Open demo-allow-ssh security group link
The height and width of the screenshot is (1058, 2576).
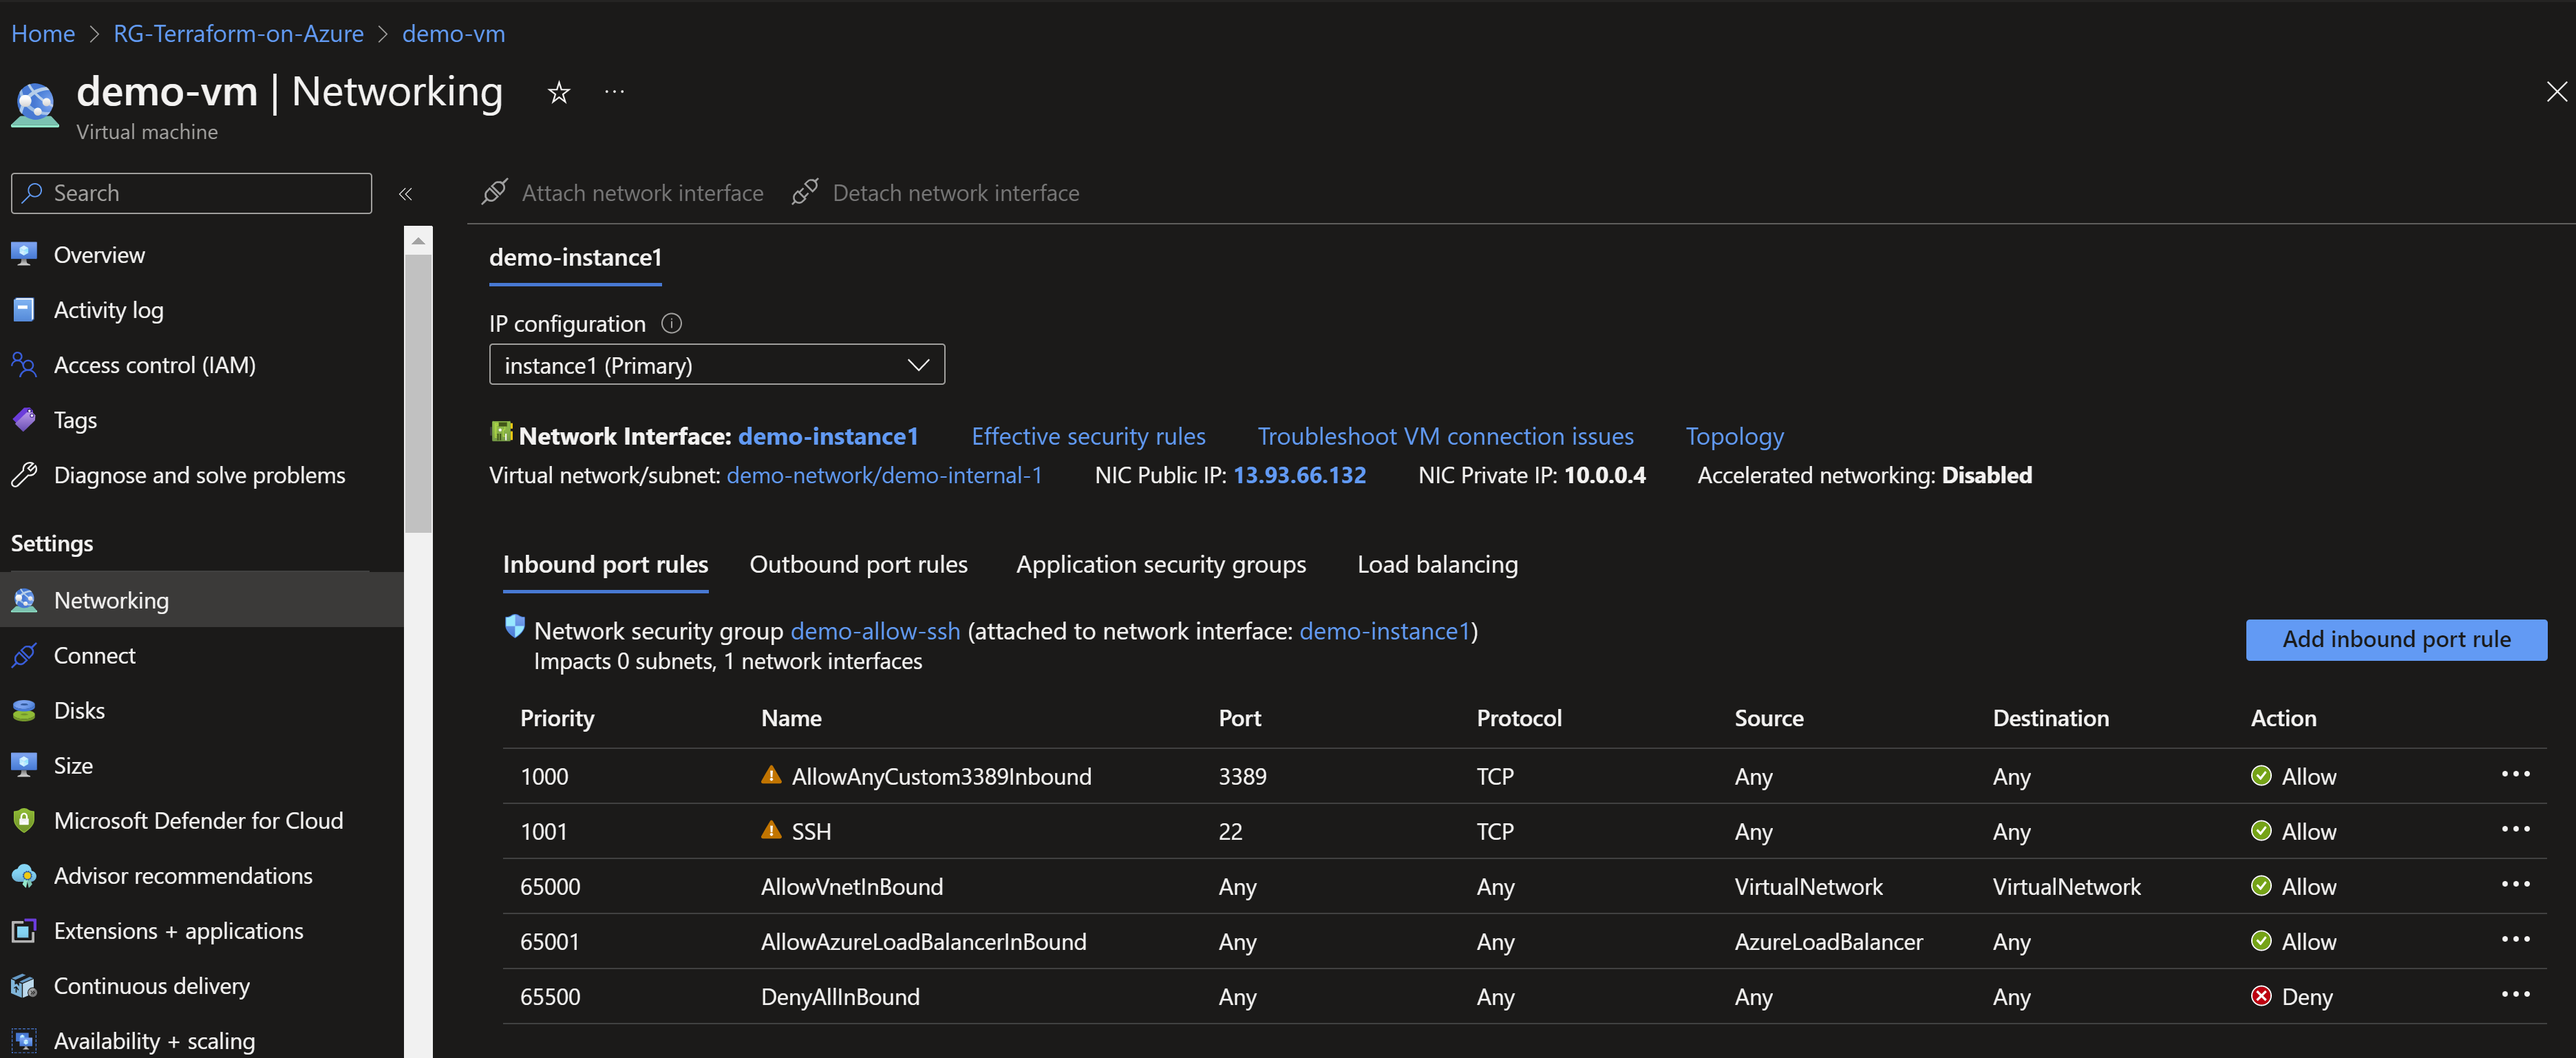875,631
